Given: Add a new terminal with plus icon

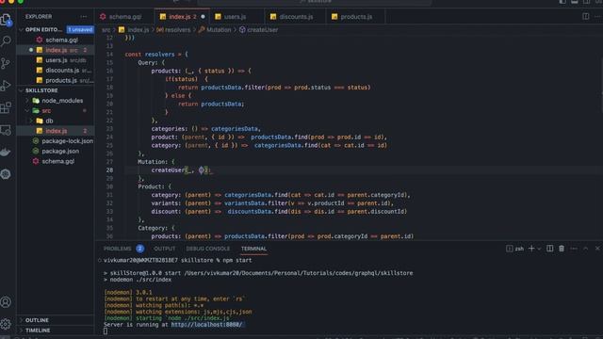Looking at the screenshot, I should pyautogui.click(x=531, y=249).
